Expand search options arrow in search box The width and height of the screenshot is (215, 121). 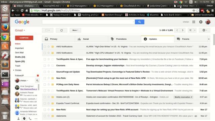133,22
